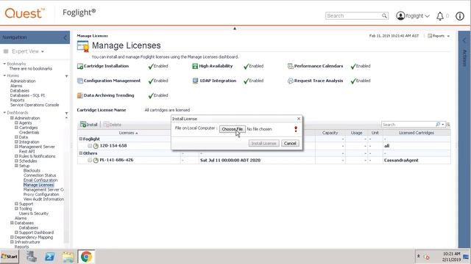Image resolution: width=471 pixels, height=264 pixels.
Task: Click the Delete toolbar button
Action: [x=113, y=125]
